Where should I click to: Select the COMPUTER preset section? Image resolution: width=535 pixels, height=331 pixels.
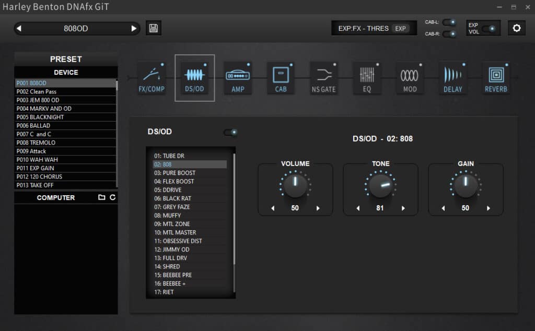55,198
